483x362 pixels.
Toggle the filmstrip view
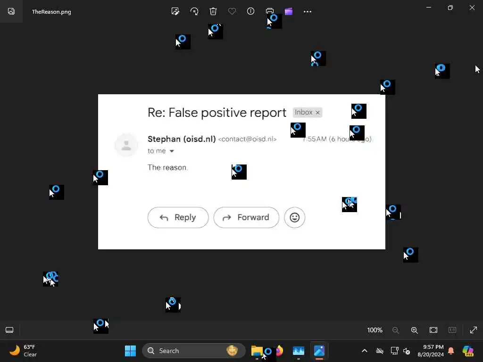9,330
